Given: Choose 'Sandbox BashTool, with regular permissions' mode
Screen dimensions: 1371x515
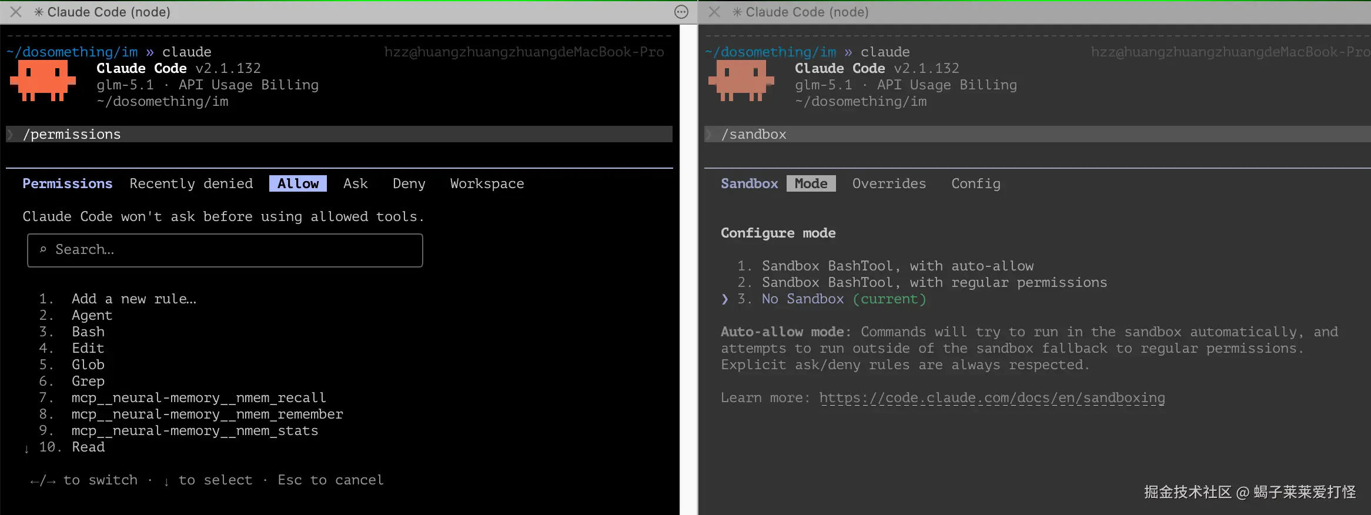Looking at the screenshot, I should pyautogui.click(x=934, y=282).
